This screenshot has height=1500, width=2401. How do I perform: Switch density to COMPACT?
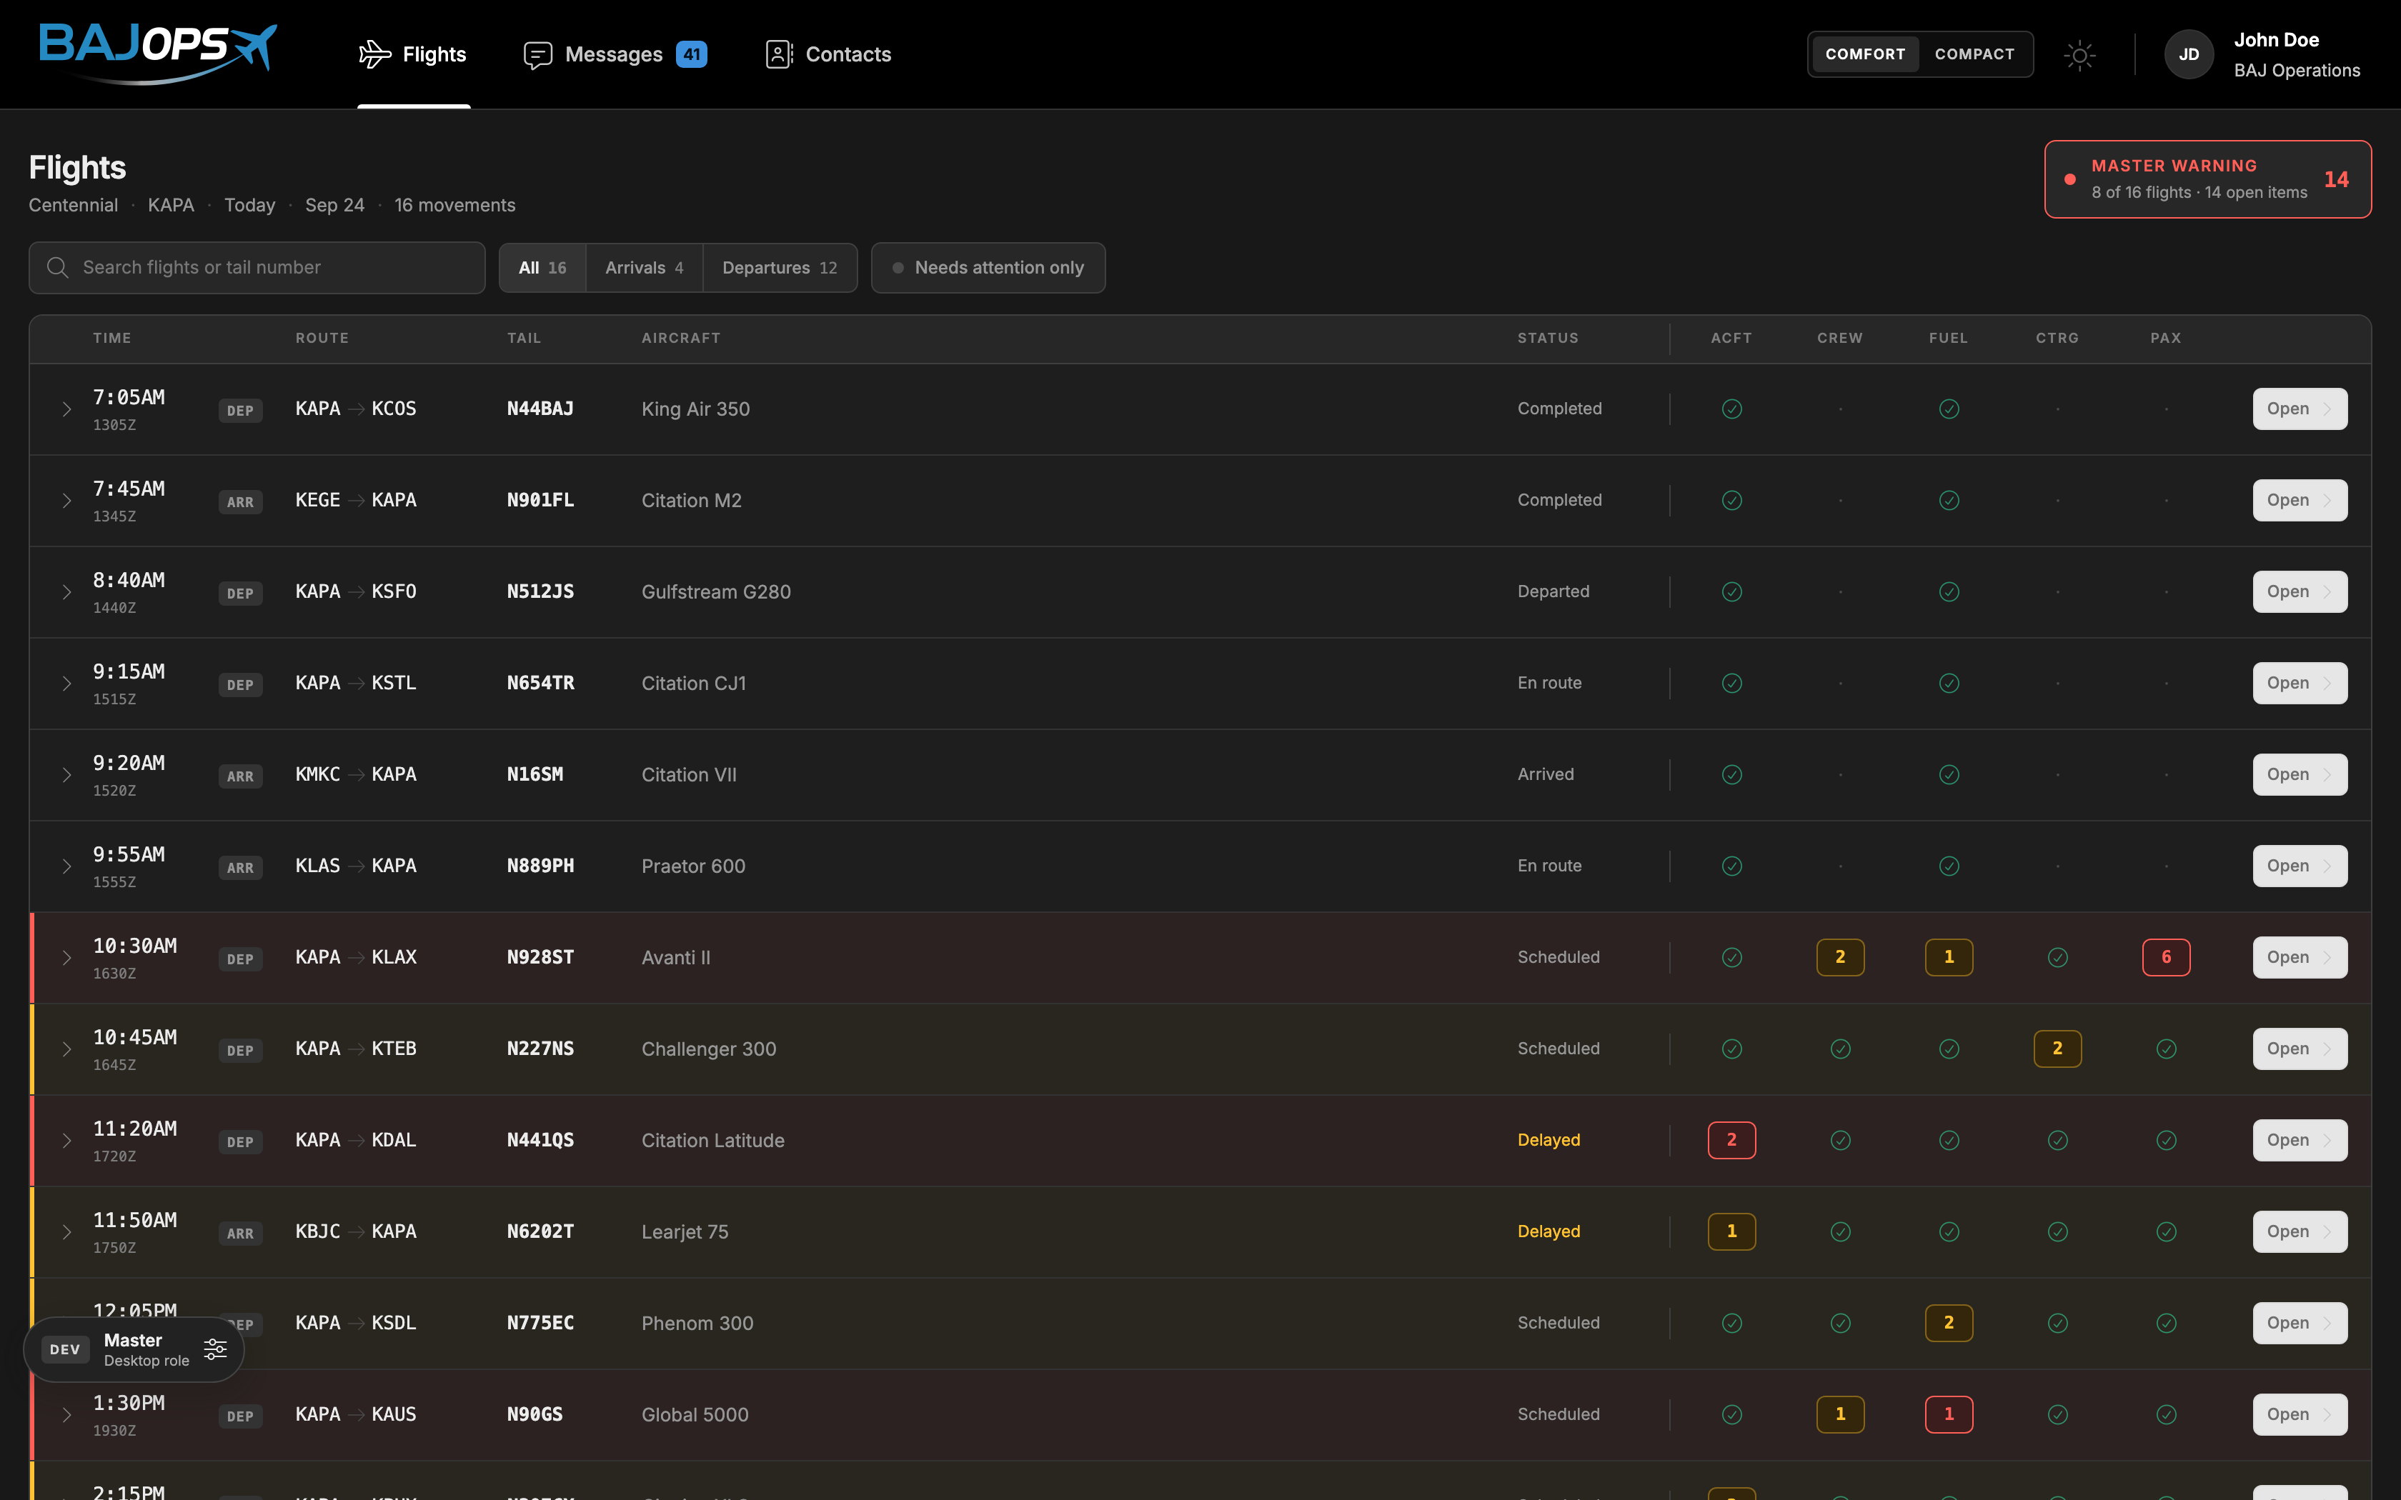pyautogui.click(x=1974, y=54)
